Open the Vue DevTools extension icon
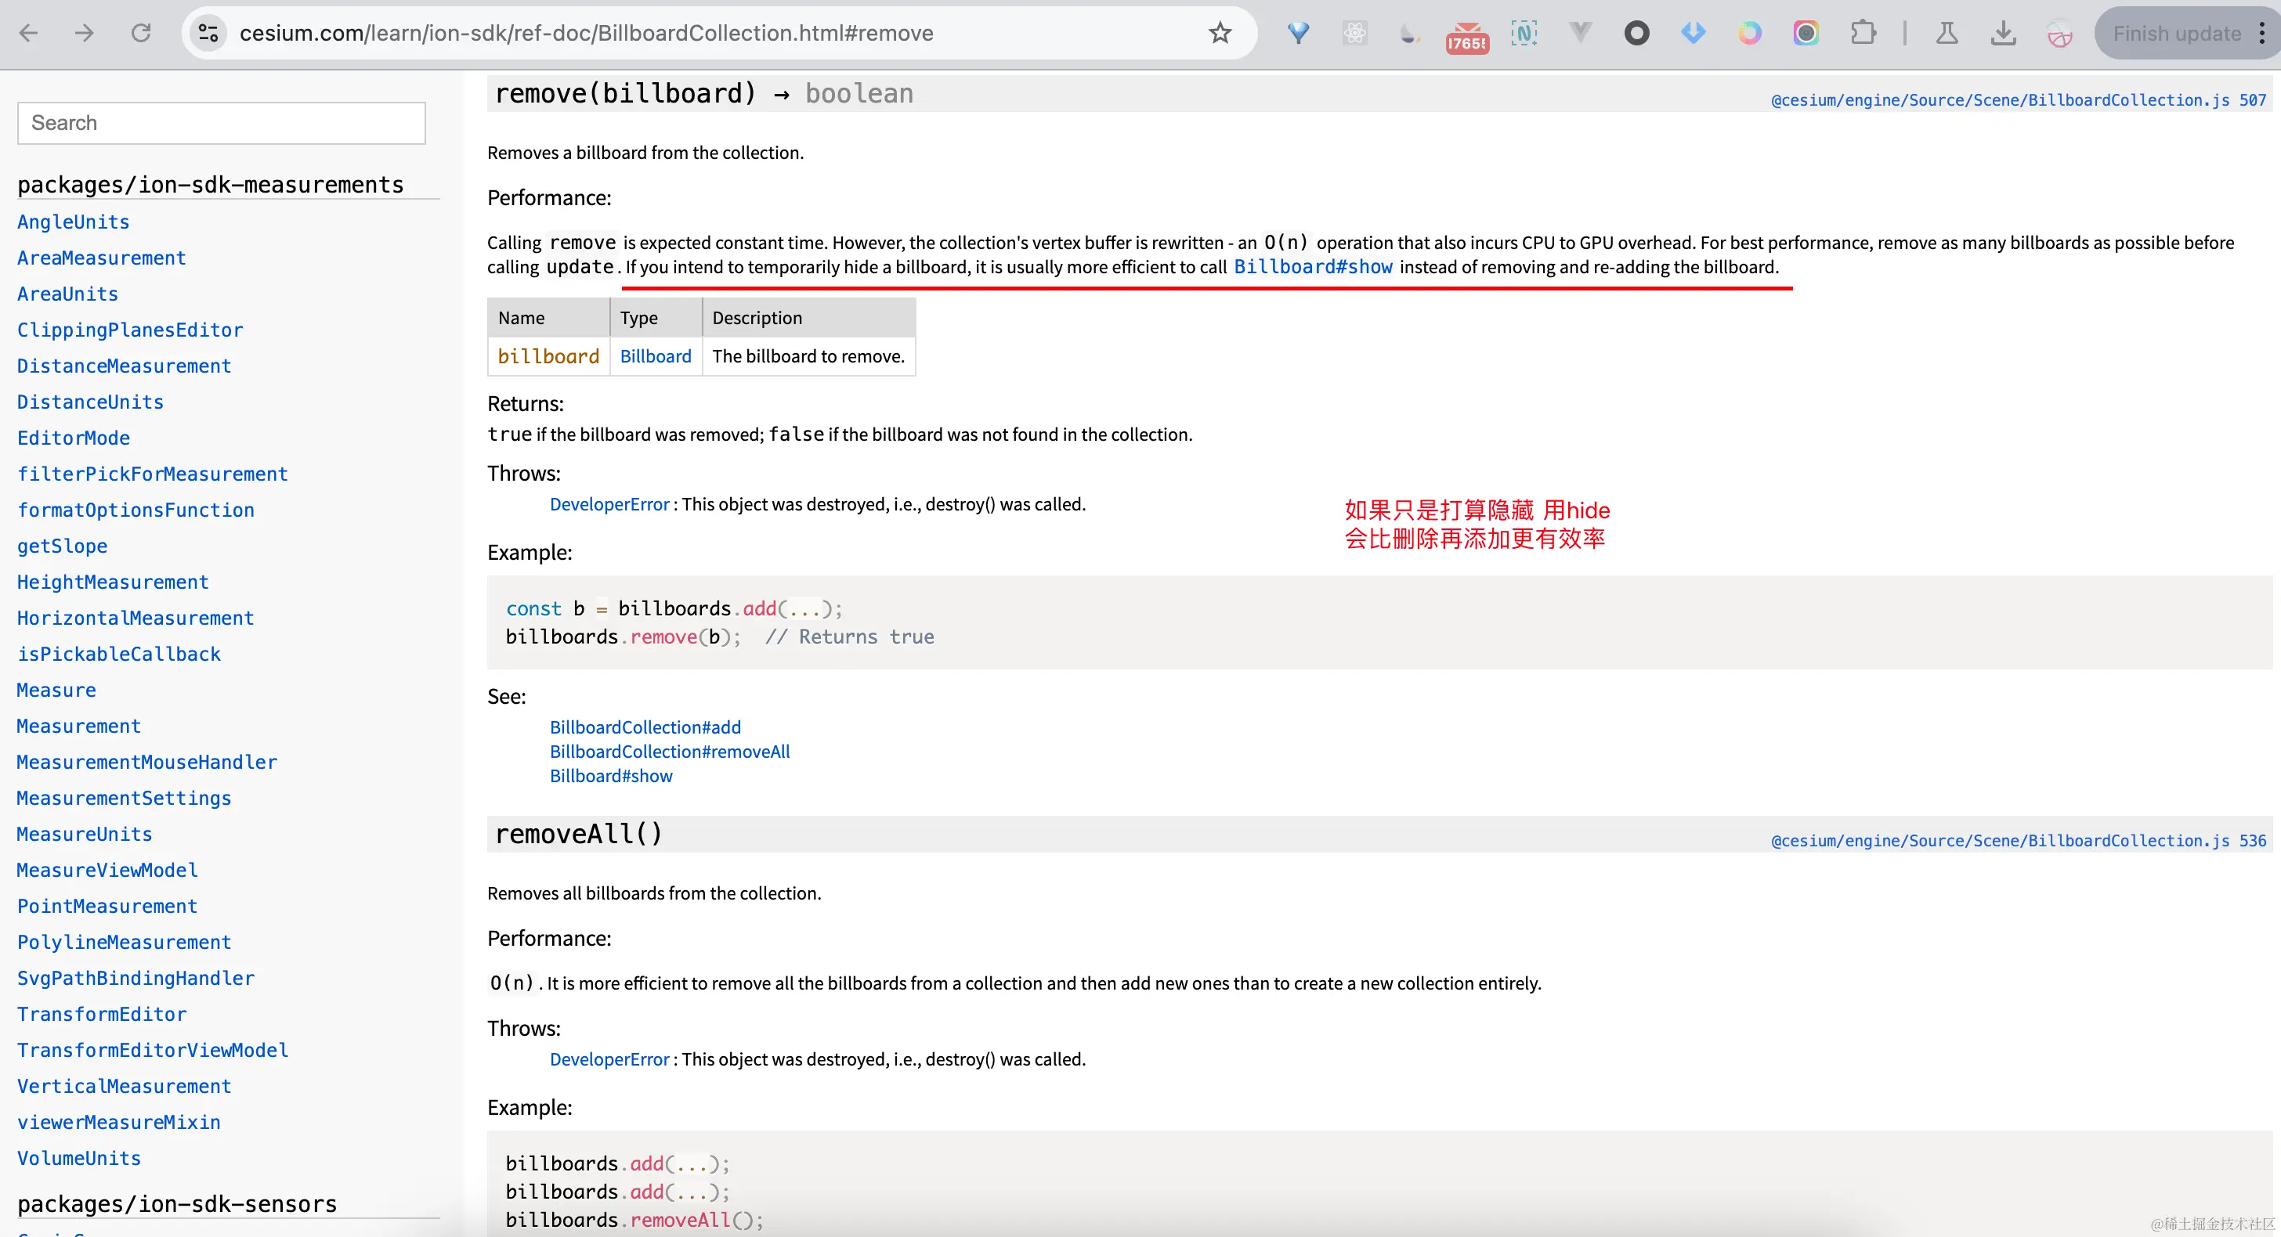The image size is (2281, 1237). pos(1581,33)
